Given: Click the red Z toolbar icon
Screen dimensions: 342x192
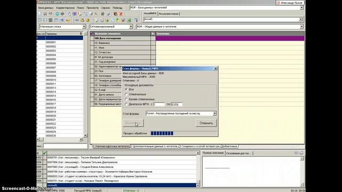Looking at the screenshot, I should [121, 14].
